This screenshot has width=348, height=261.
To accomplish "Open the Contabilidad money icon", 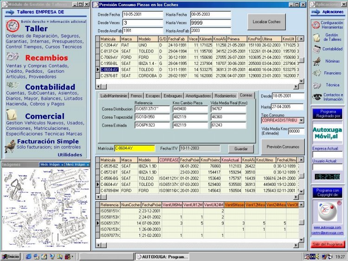I will [x=13, y=85].
